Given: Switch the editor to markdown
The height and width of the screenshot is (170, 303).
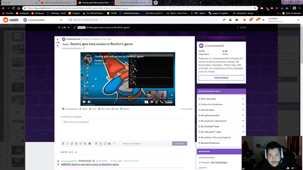Looking at the screenshot, I should (x=132, y=144).
